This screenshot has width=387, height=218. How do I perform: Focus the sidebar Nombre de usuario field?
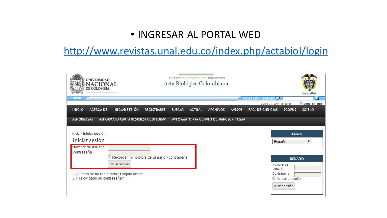point(308,167)
